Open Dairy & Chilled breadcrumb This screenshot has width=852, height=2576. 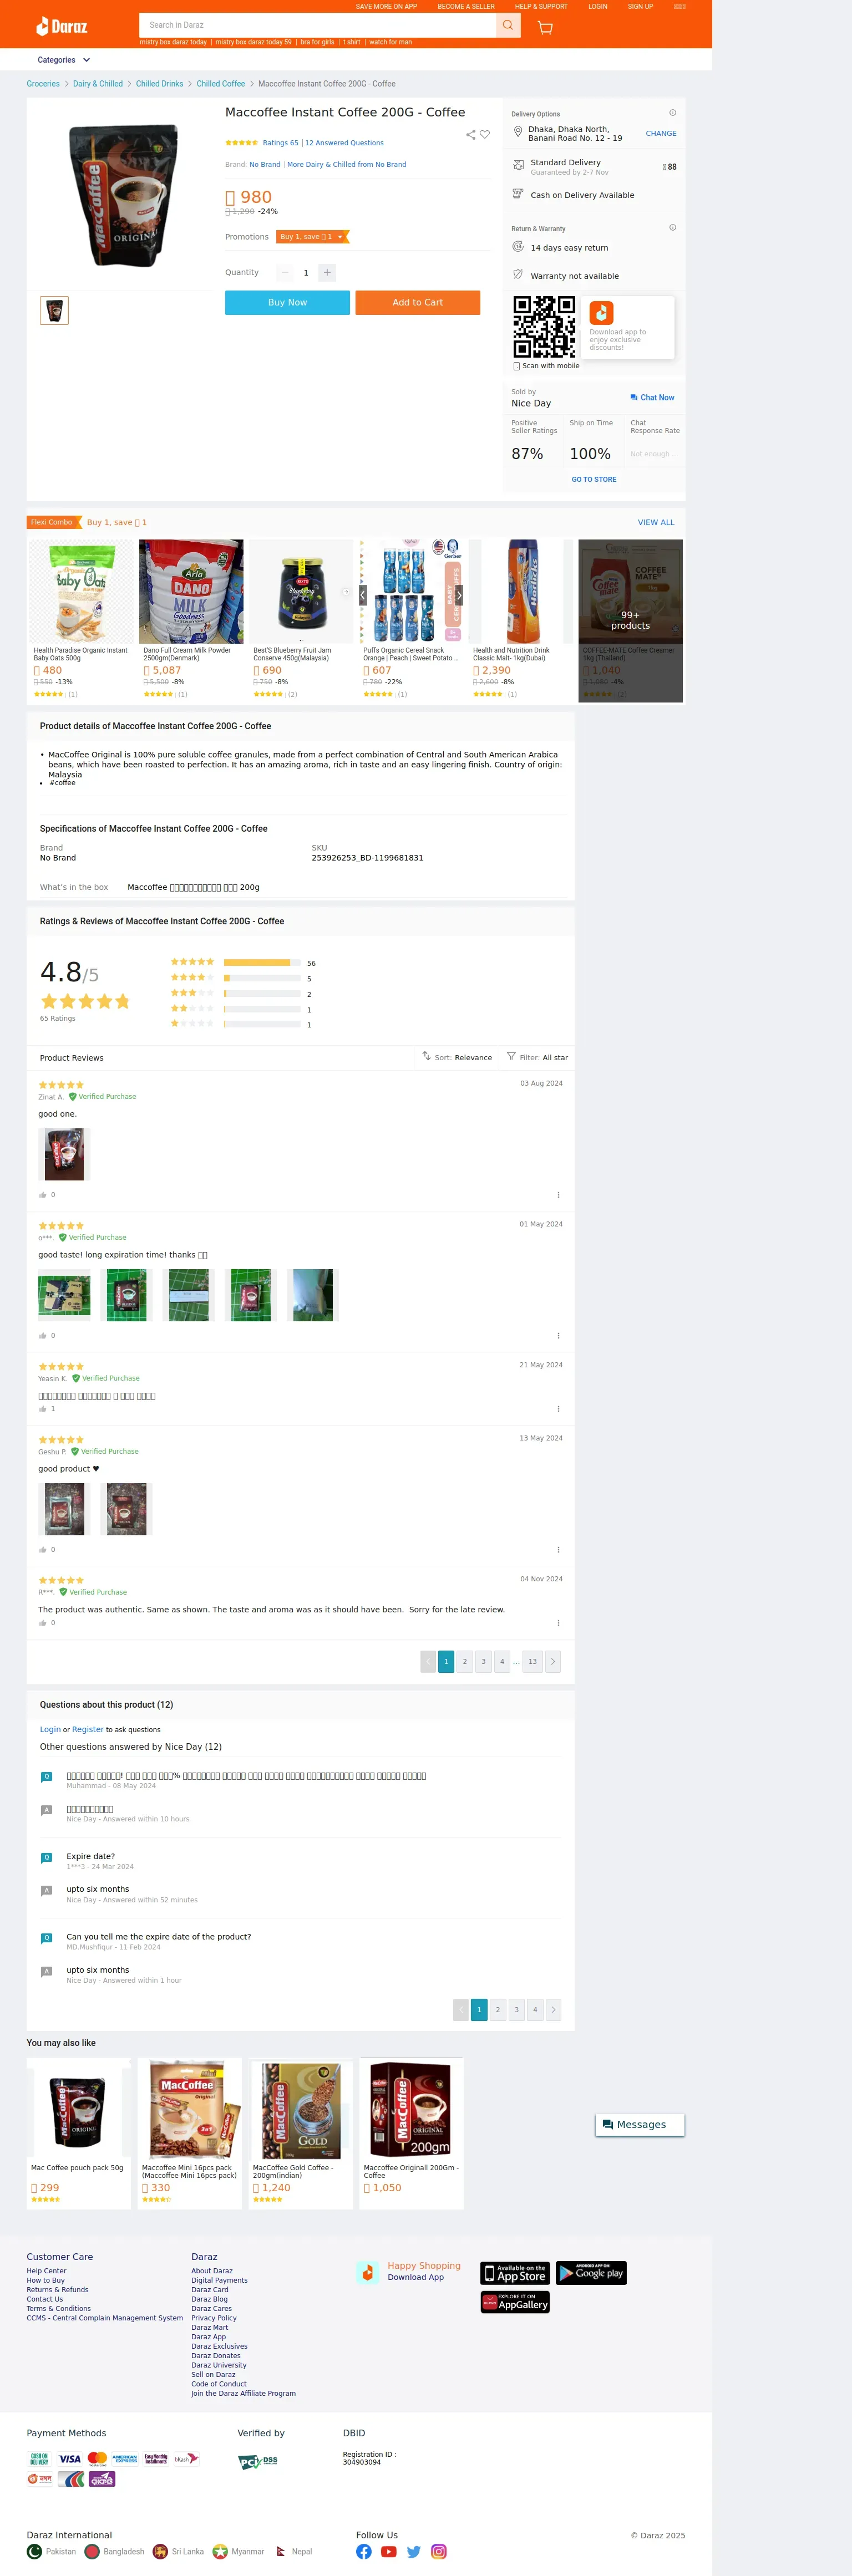[x=98, y=84]
